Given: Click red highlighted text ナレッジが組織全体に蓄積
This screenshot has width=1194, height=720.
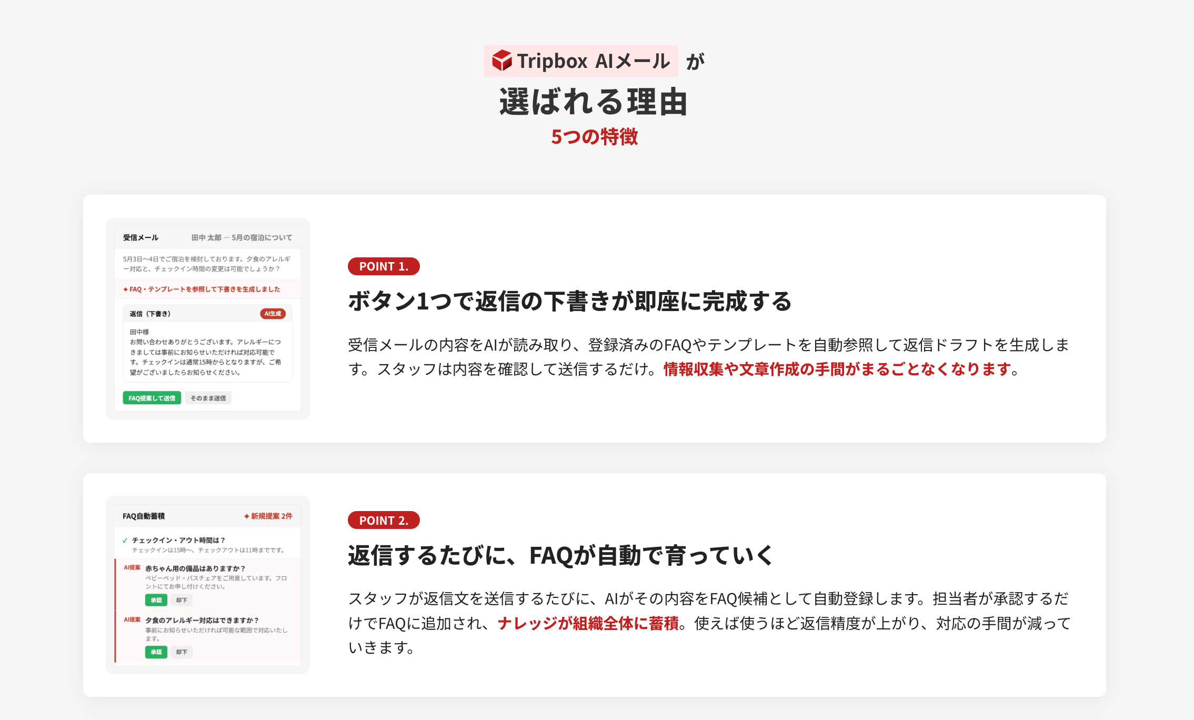Looking at the screenshot, I should point(588,624).
